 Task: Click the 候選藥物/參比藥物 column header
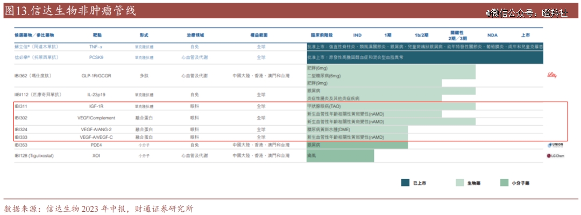pyautogui.click(x=34, y=35)
